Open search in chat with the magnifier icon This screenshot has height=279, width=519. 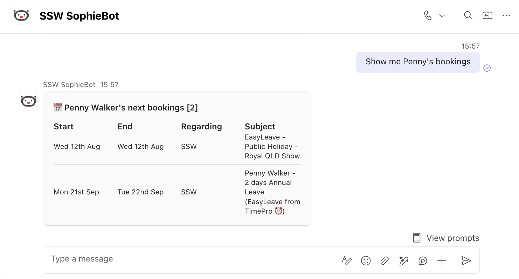[x=468, y=16]
